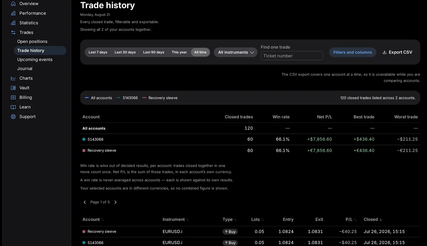The width and height of the screenshot is (427, 246).
Task: Click the Trades swap arrows icon
Action: 13,33
